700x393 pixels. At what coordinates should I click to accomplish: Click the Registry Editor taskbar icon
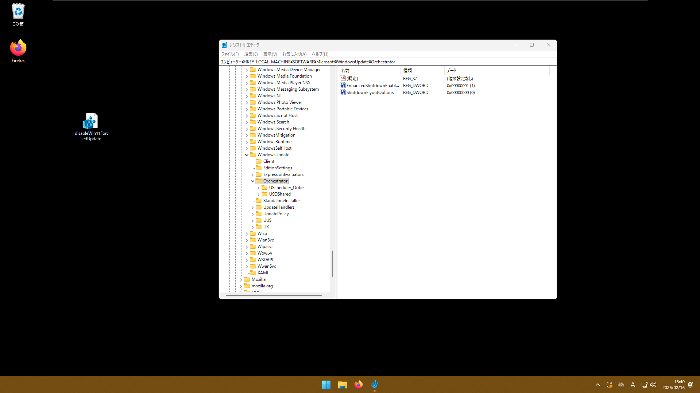click(x=375, y=385)
